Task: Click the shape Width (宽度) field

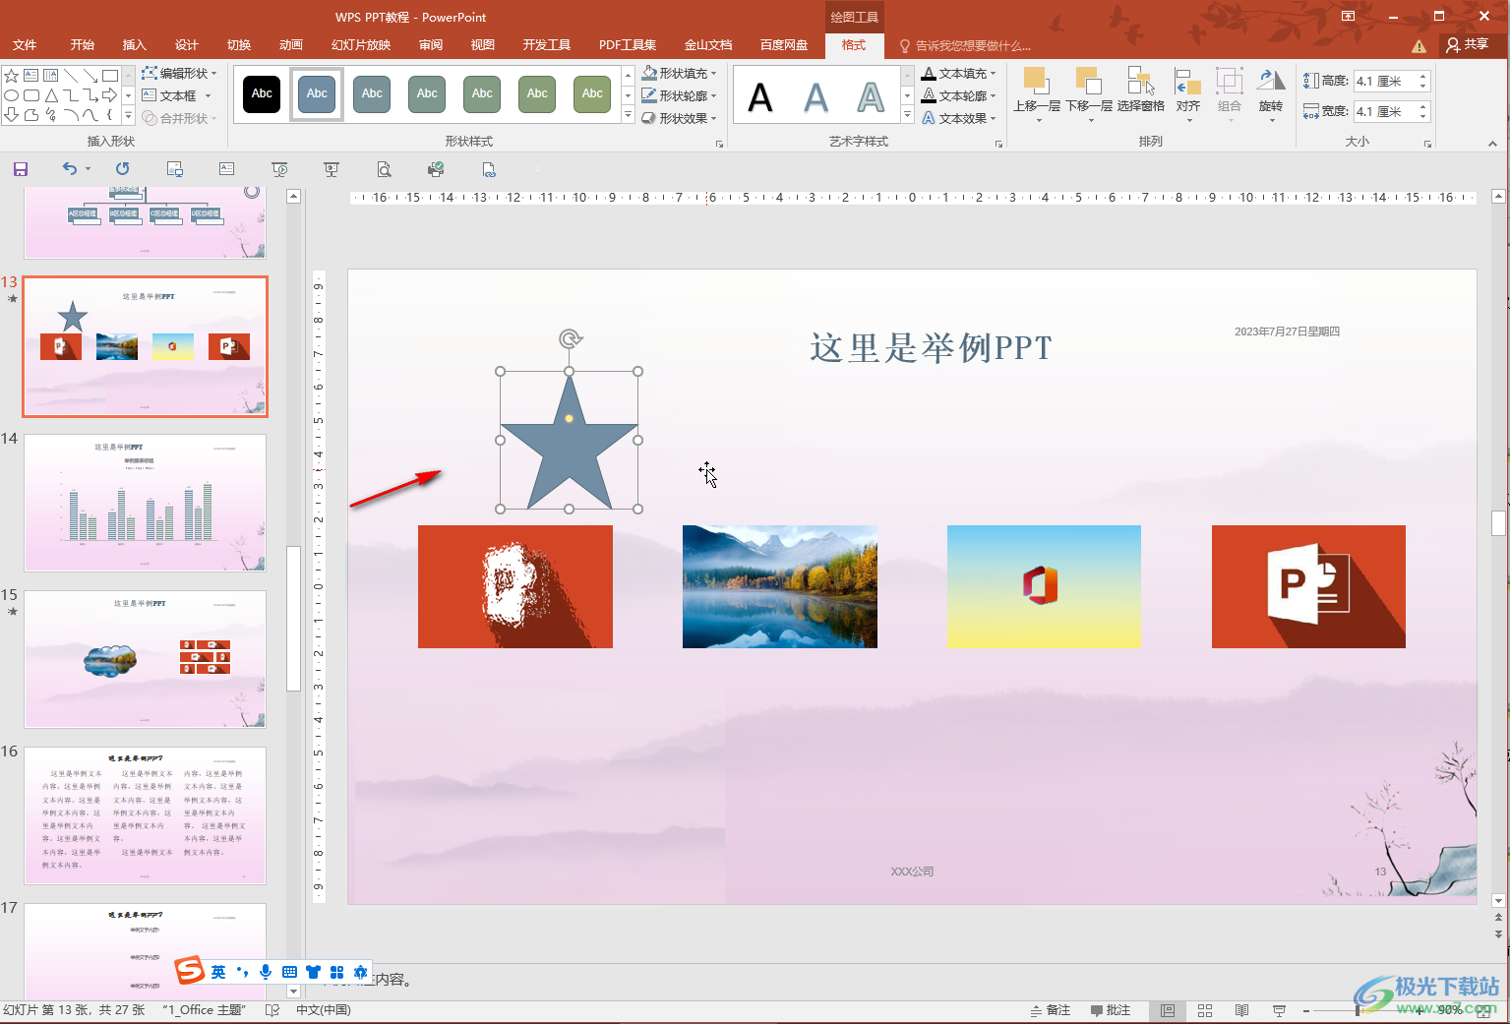Action: click(1391, 111)
